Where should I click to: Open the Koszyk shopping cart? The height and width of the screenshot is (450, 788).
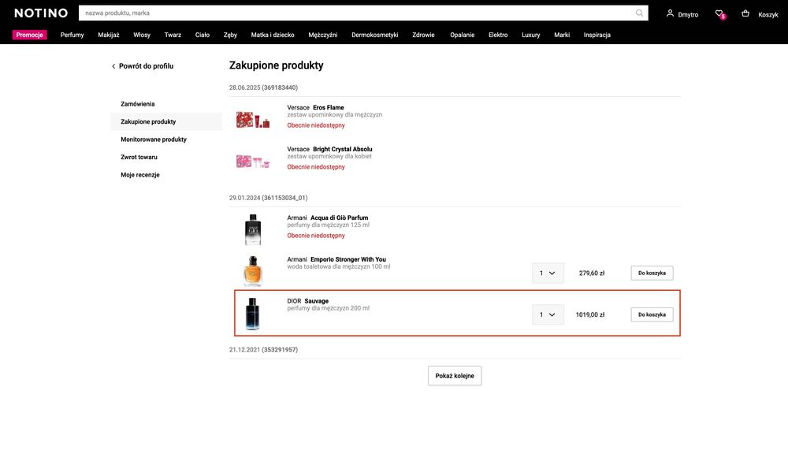(x=760, y=14)
